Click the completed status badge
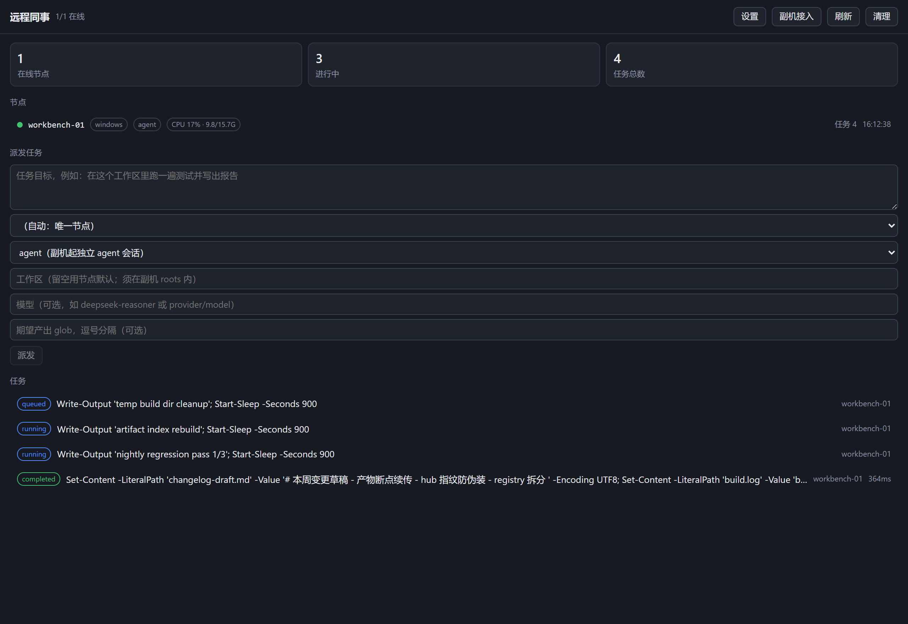Image resolution: width=908 pixels, height=624 pixels. [x=39, y=479]
